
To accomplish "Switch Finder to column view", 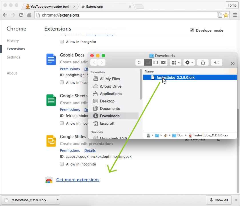I will tap(155, 62).
